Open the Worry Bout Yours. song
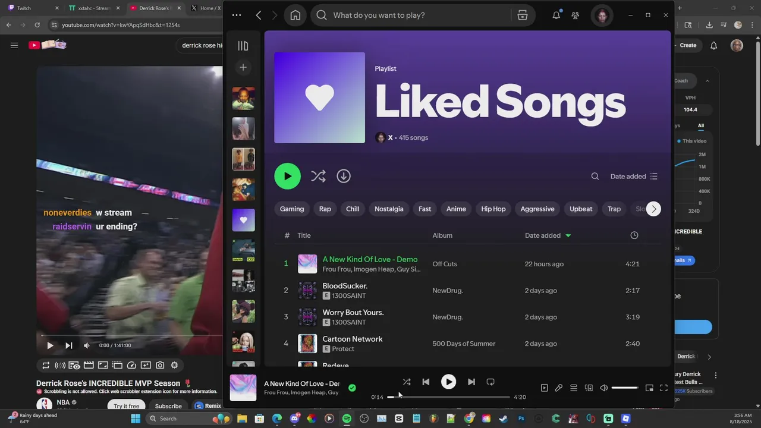This screenshot has width=761, height=428. coord(353,313)
